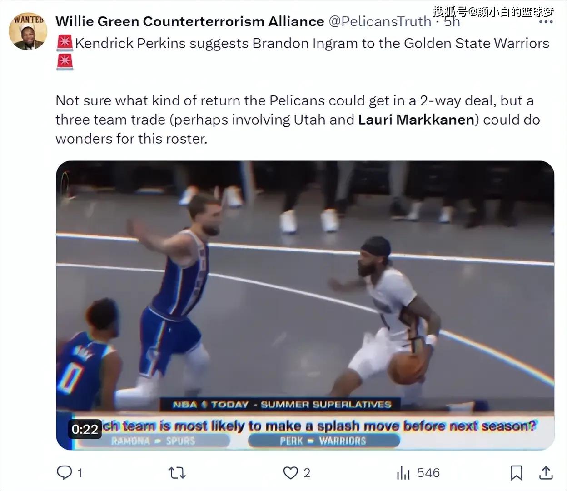Click the 546 views count
Image resolution: width=567 pixels, height=491 pixels.
point(428,473)
